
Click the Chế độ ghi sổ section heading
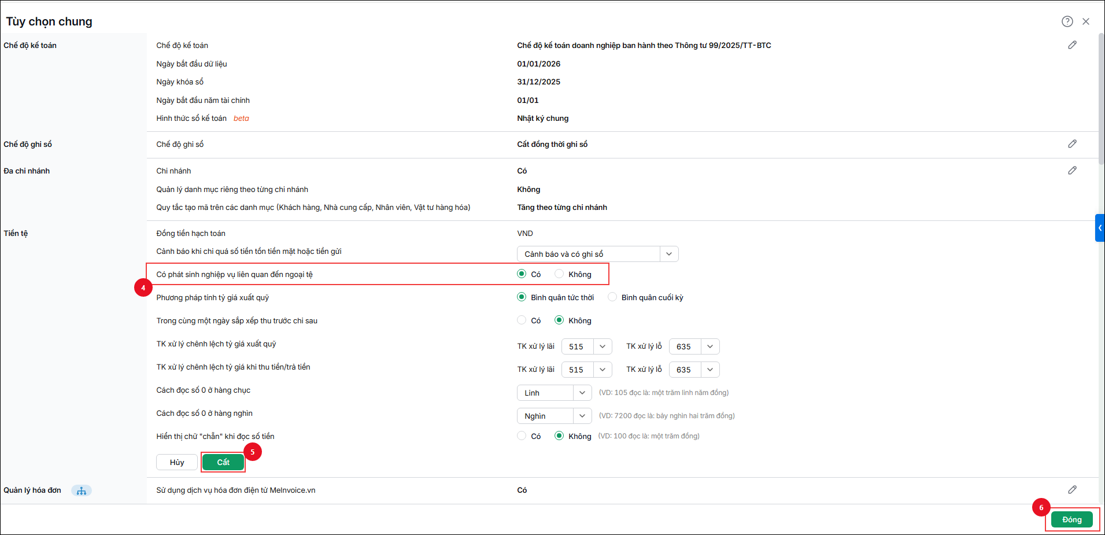pyautogui.click(x=28, y=144)
